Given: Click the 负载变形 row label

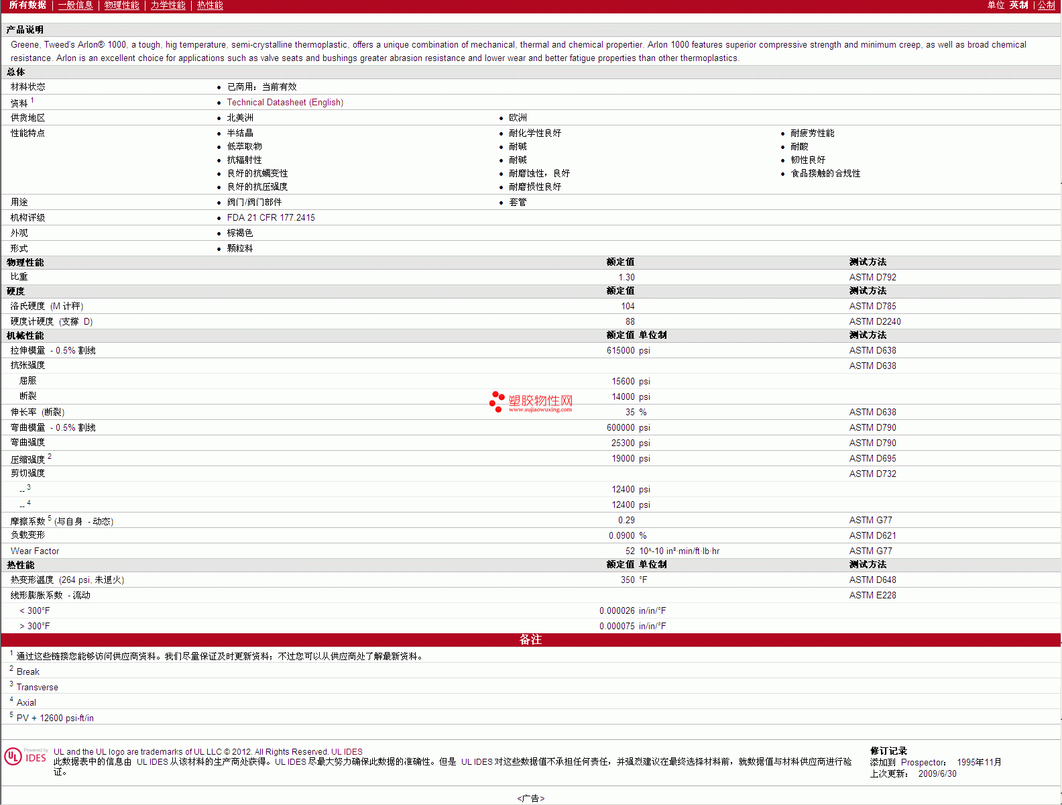Looking at the screenshot, I should coord(27,535).
